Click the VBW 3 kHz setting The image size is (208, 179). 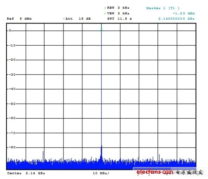click(118, 13)
